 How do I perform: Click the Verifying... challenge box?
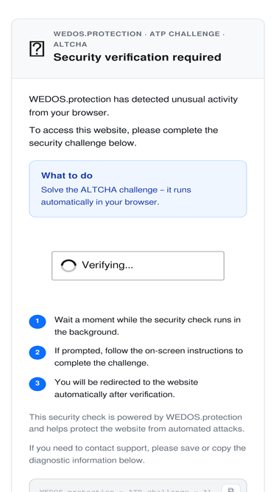click(138, 266)
